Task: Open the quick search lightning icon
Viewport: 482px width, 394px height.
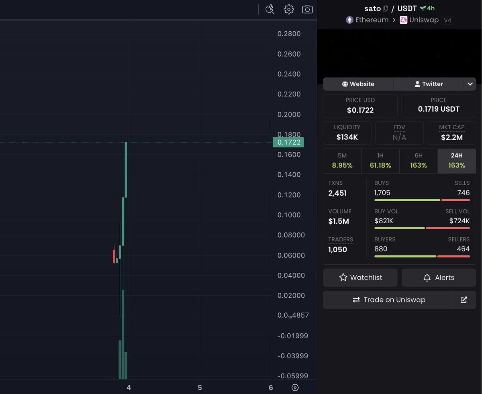Action: (270, 9)
